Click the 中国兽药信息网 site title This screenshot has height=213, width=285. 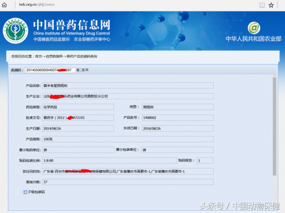point(72,25)
